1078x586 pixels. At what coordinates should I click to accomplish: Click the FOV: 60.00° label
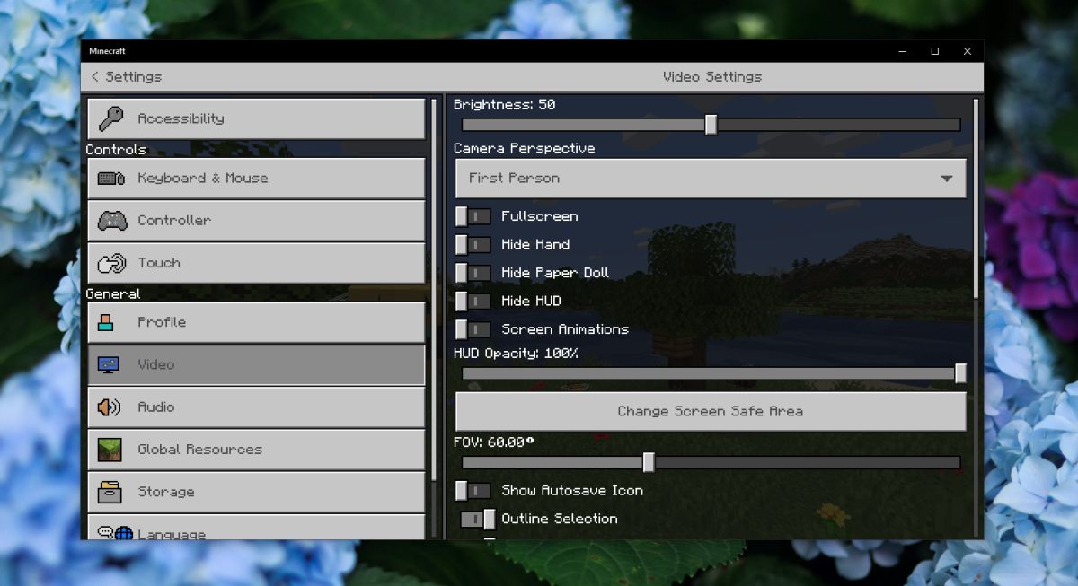pos(494,442)
